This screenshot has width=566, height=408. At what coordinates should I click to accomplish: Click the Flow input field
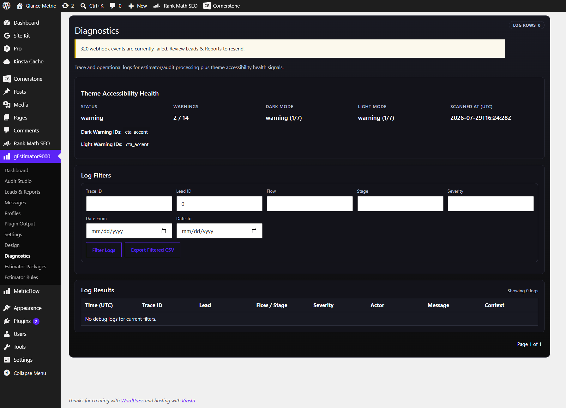tap(310, 204)
